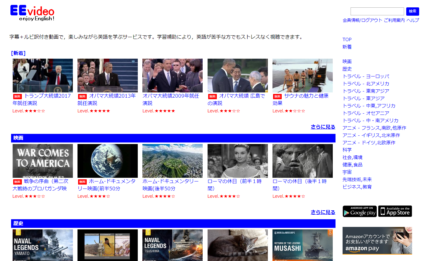Open Trump 2017 inauguration speech thumbnail
The height and width of the screenshot is (261, 425).
43,76
